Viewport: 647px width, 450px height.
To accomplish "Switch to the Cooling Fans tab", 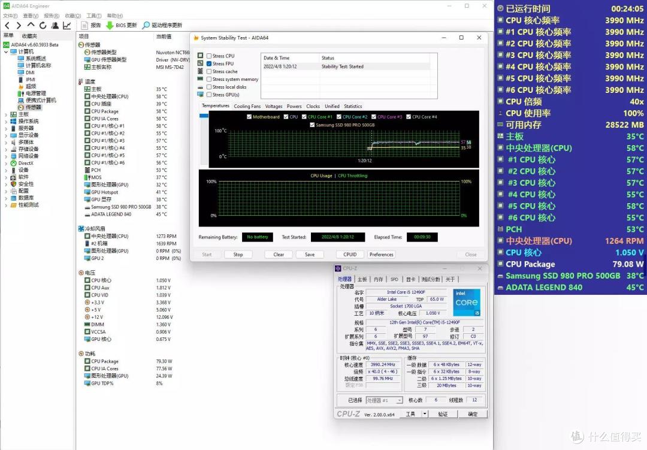I will (247, 106).
